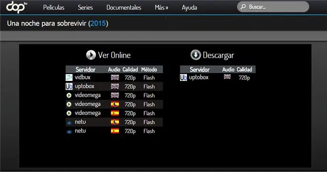327x172 pixels.
Task: Open the first videomega link with SUB audio
Action: click(88, 95)
